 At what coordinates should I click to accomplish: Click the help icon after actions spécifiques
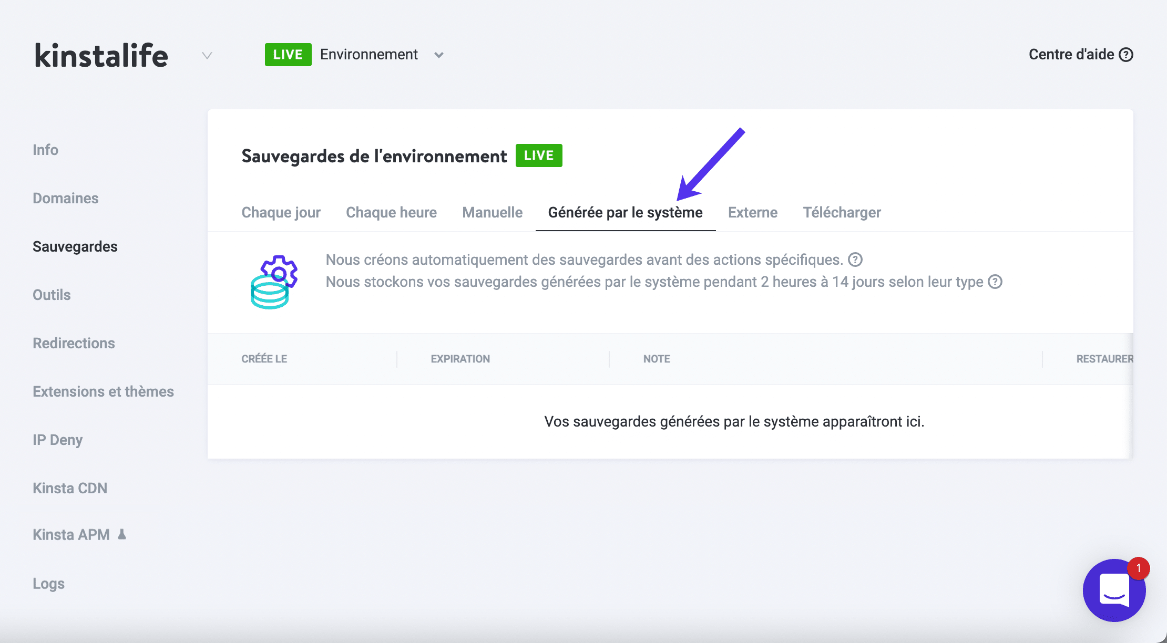tap(856, 260)
